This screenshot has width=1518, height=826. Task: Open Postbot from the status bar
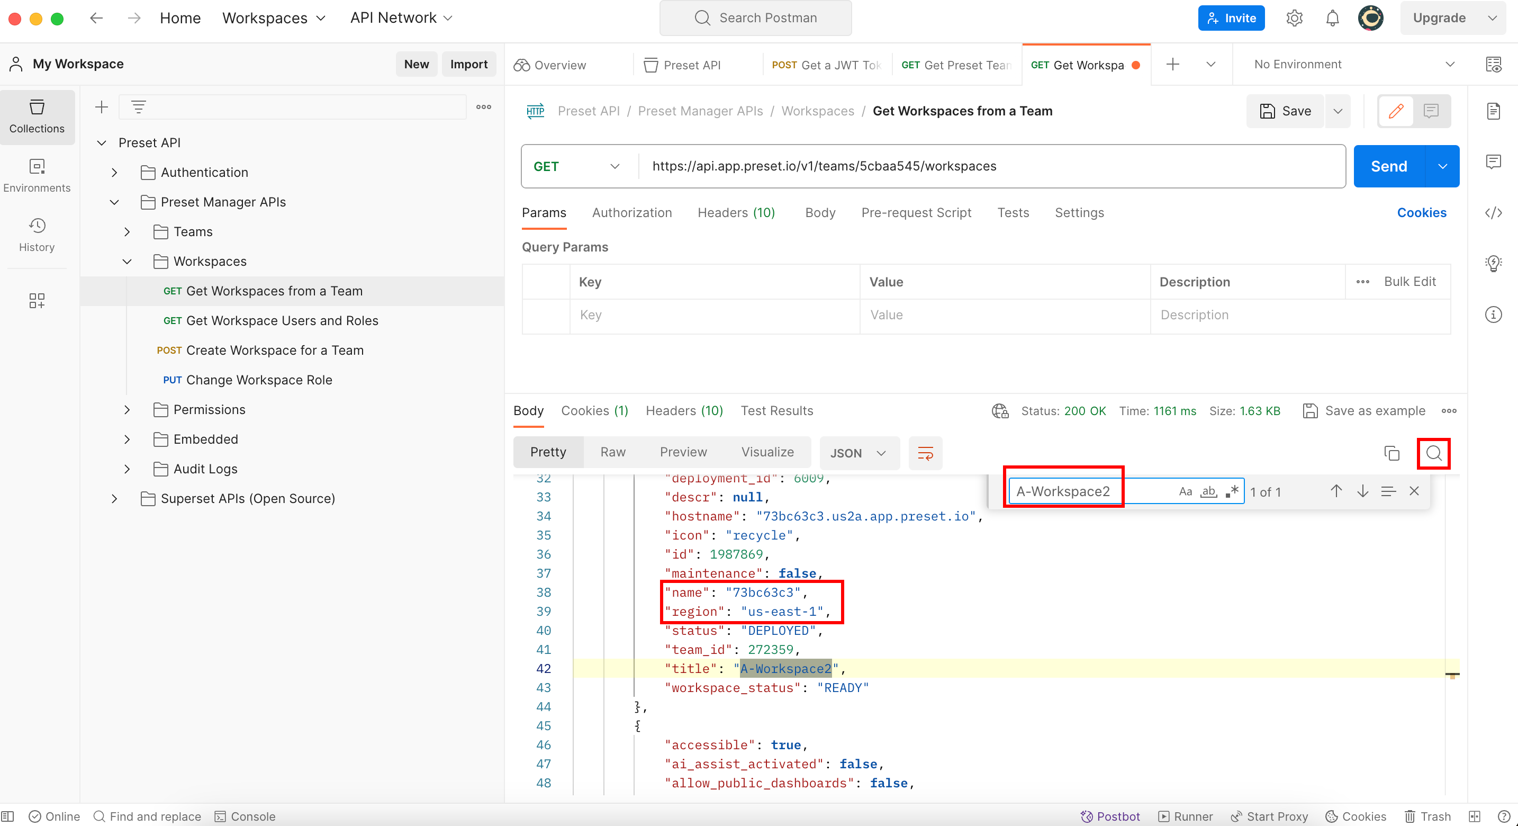(1110, 816)
